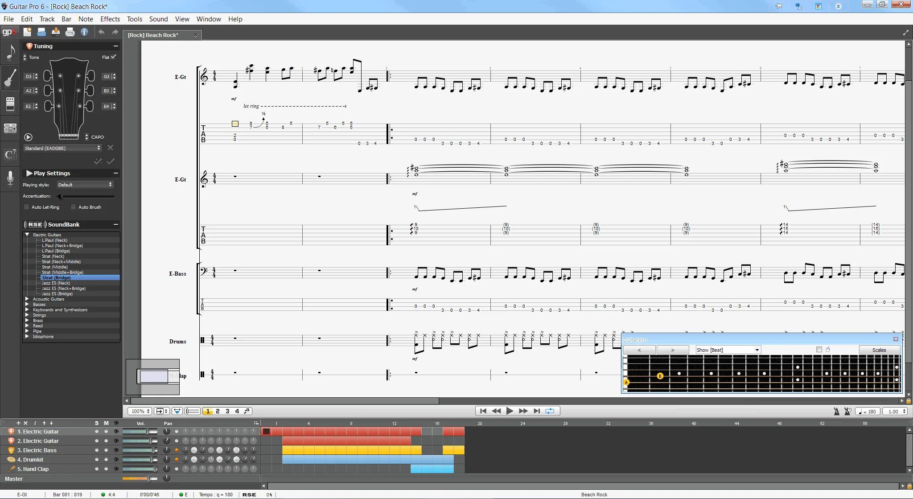Select Jazz ES (Neck) soundbank preset
The width and height of the screenshot is (913, 499).
56,283
